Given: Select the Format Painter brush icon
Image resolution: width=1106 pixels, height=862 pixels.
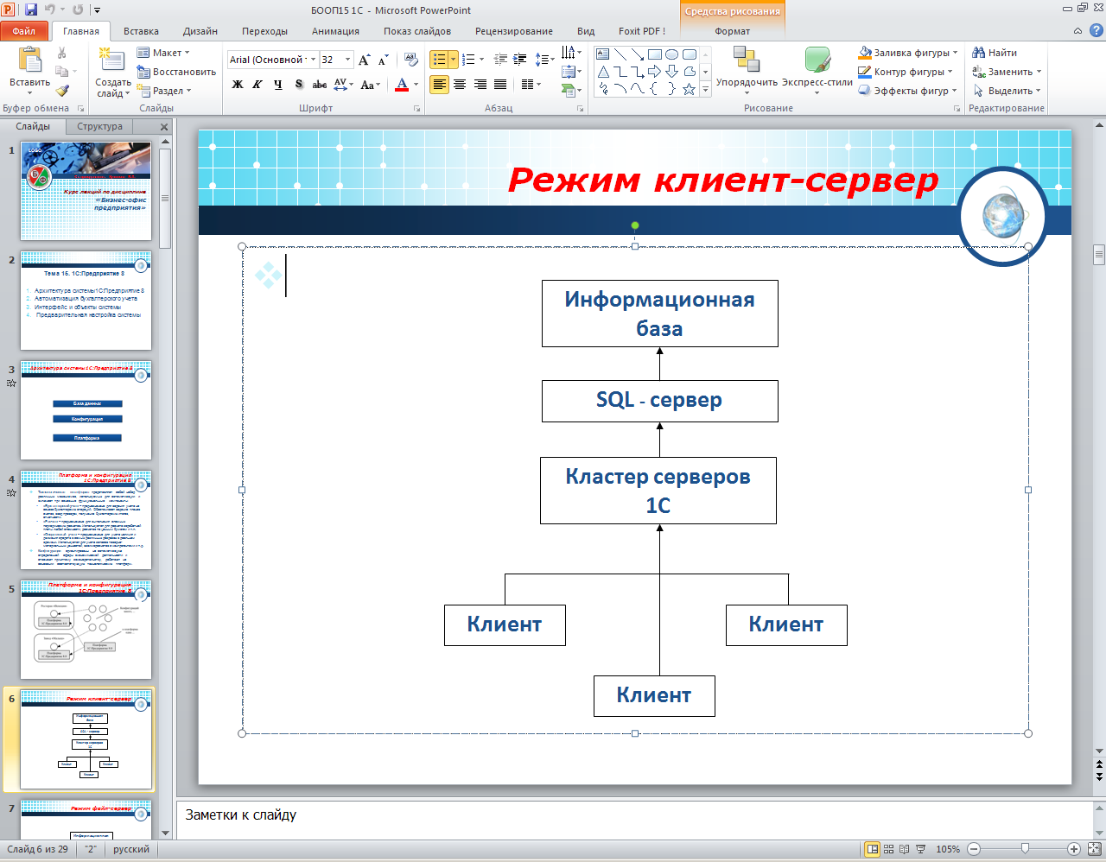Looking at the screenshot, I should (62, 91).
